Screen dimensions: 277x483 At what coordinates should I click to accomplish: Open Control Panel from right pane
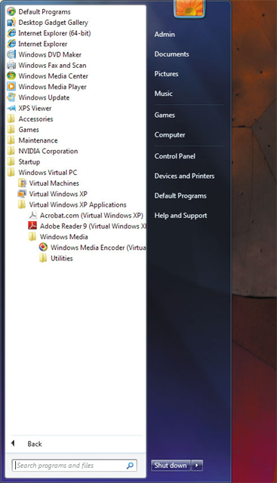174,156
